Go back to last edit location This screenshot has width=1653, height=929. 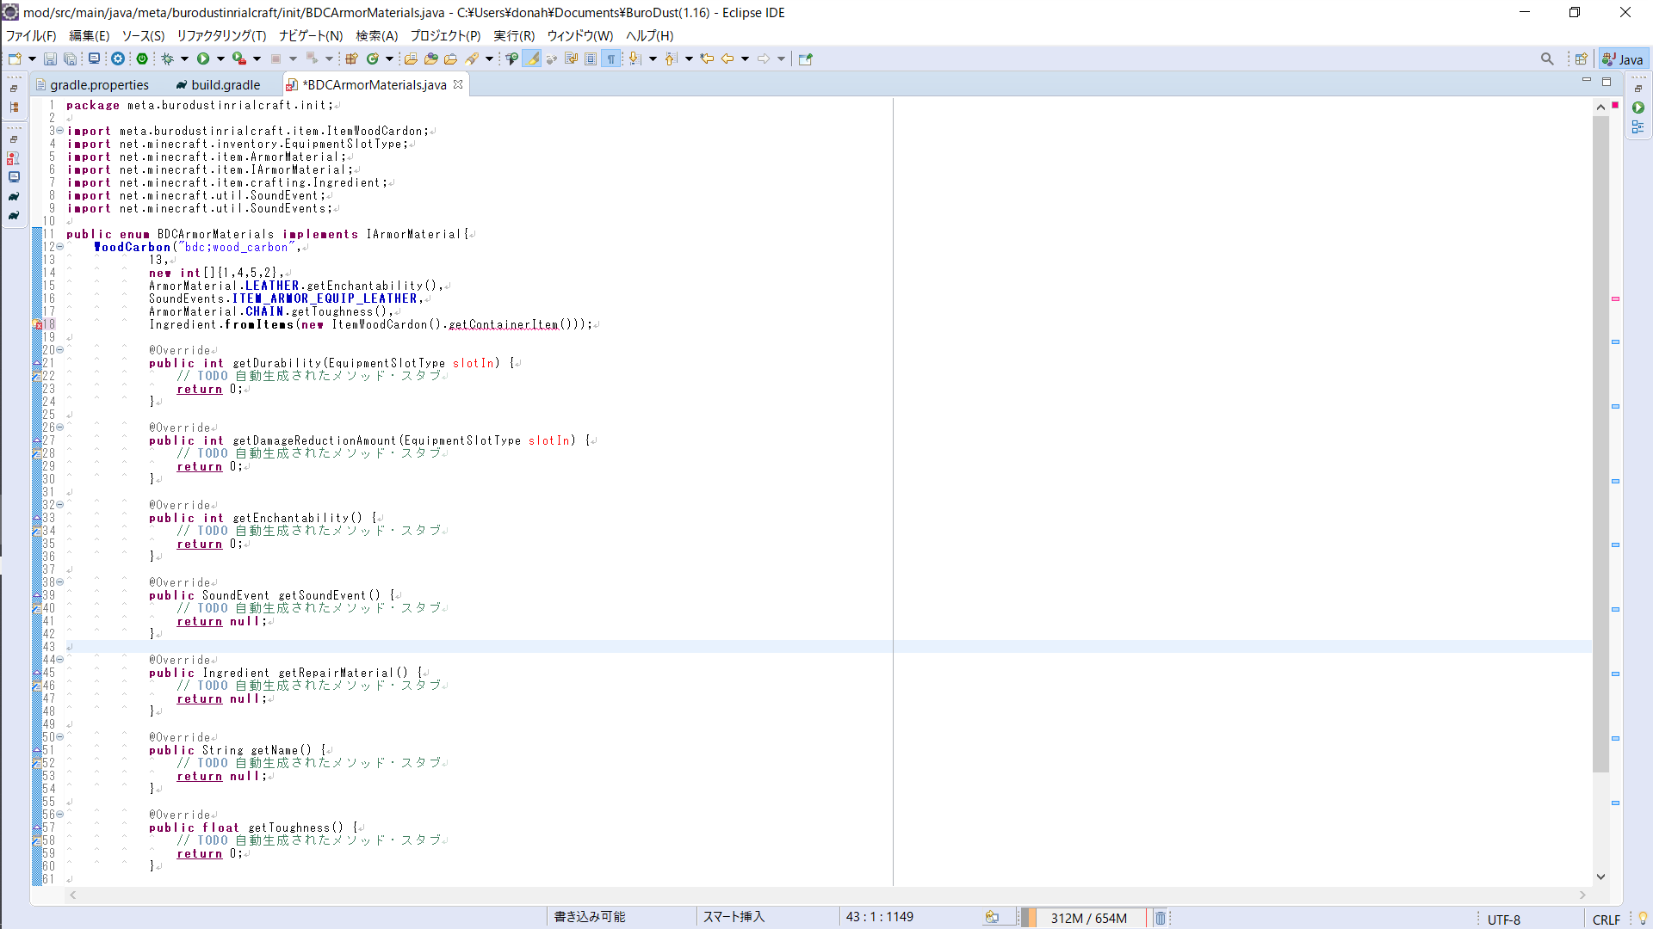click(707, 58)
